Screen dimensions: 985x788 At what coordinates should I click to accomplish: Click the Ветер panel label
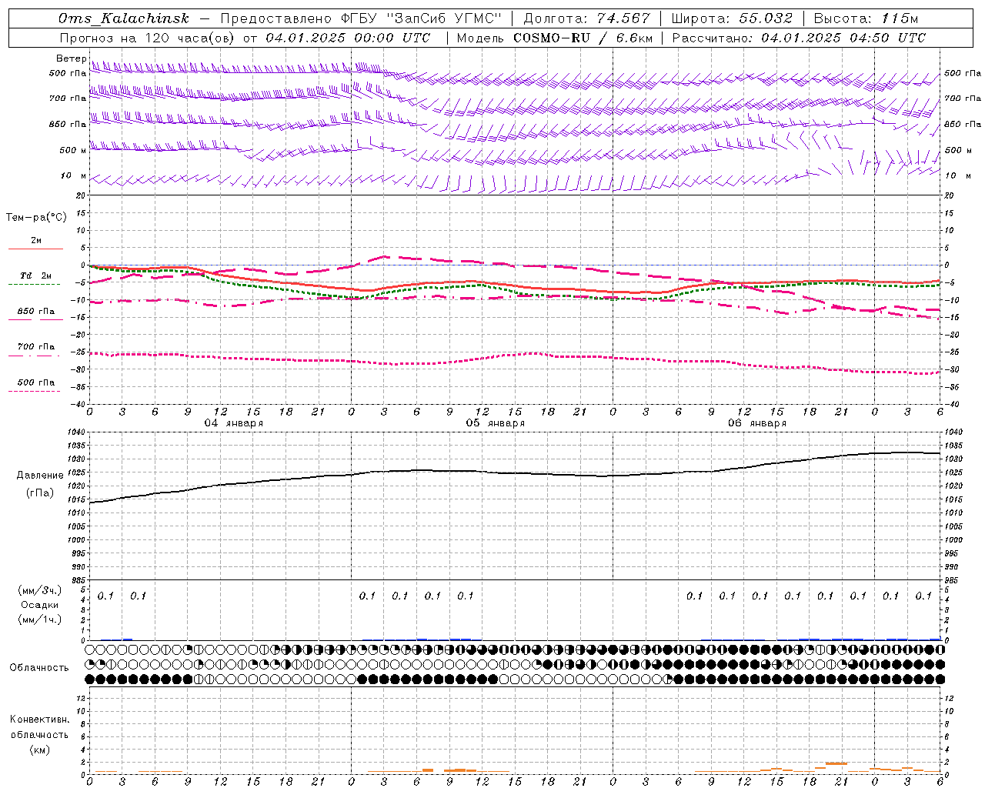tap(71, 58)
